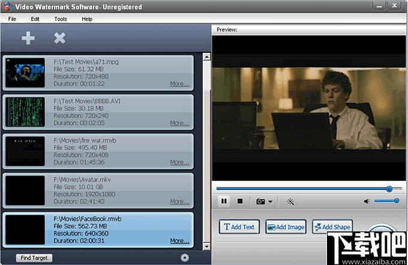Click the text File Size: 61.32 MB
This screenshot has width=408, height=265.
point(79,69)
